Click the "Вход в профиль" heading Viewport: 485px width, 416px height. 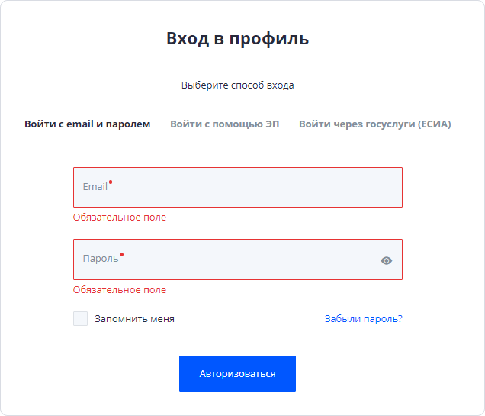(x=237, y=39)
